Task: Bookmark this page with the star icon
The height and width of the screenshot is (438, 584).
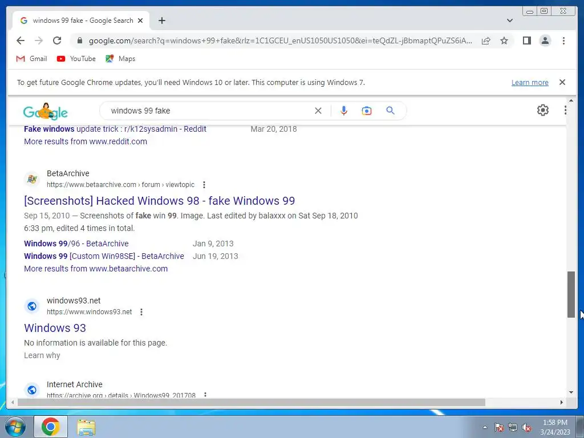Action: (504, 40)
